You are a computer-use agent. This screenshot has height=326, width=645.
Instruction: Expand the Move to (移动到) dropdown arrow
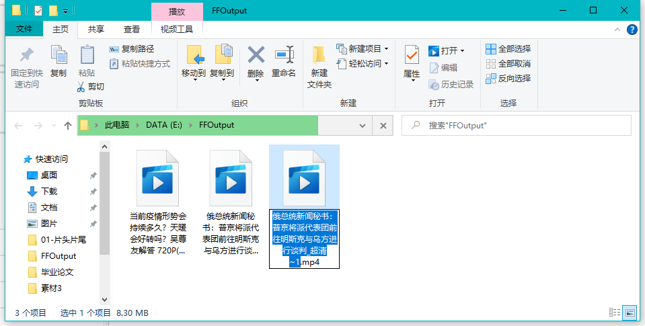click(196, 80)
